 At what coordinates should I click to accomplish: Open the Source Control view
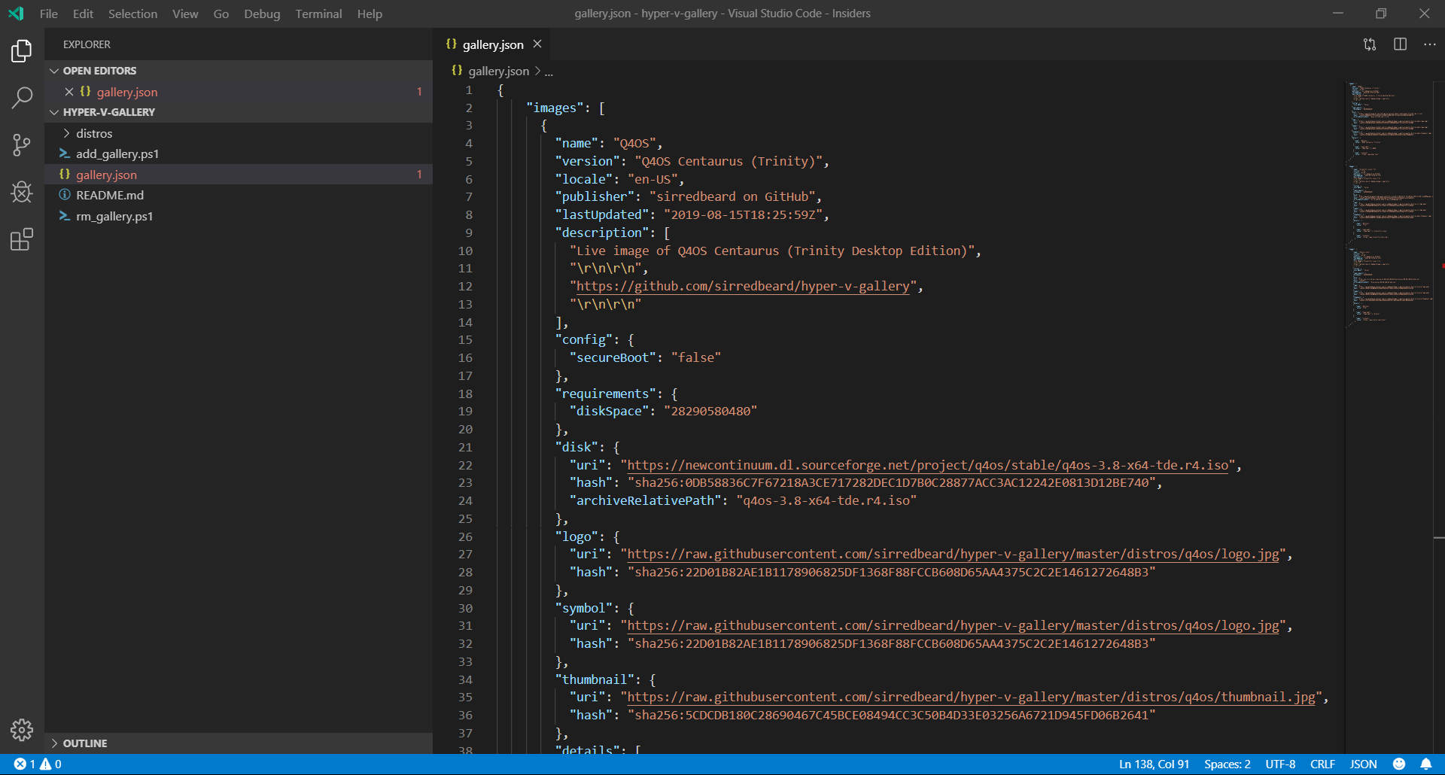tap(22, 144)
